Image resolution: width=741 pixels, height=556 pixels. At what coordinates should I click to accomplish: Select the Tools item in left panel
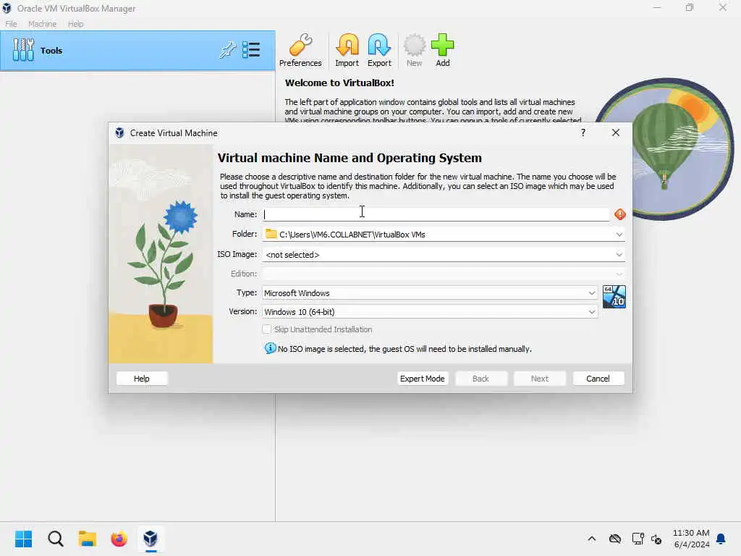[x=137, y=51]
